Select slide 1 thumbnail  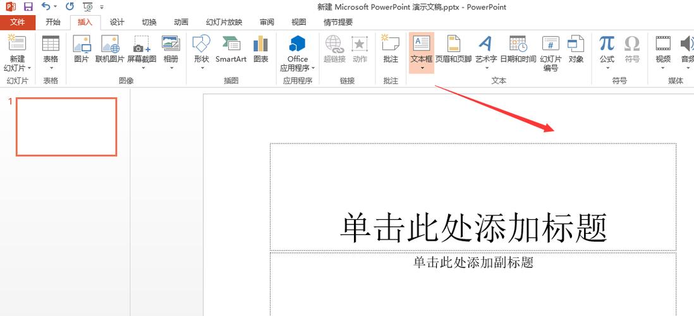click(66, 127)
